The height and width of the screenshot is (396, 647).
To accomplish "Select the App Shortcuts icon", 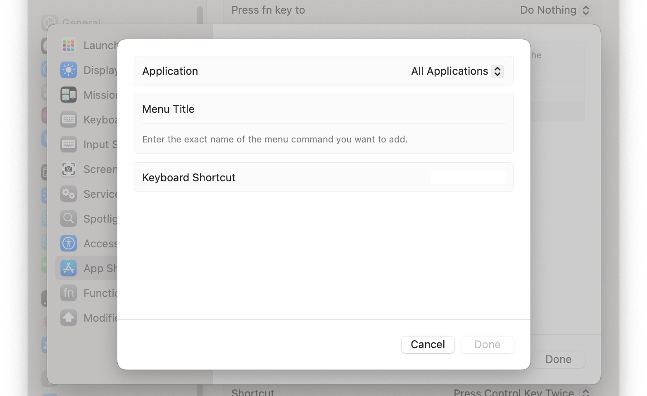I will click(x=69, y=268).
